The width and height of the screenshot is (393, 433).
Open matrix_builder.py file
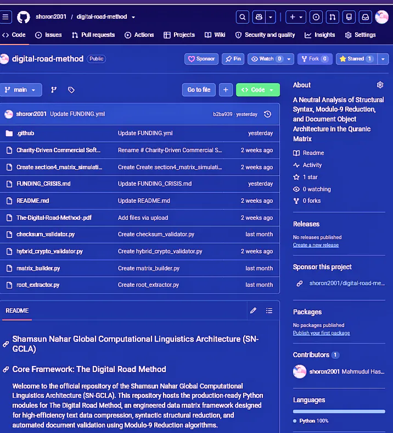click(x=38, y=268)
